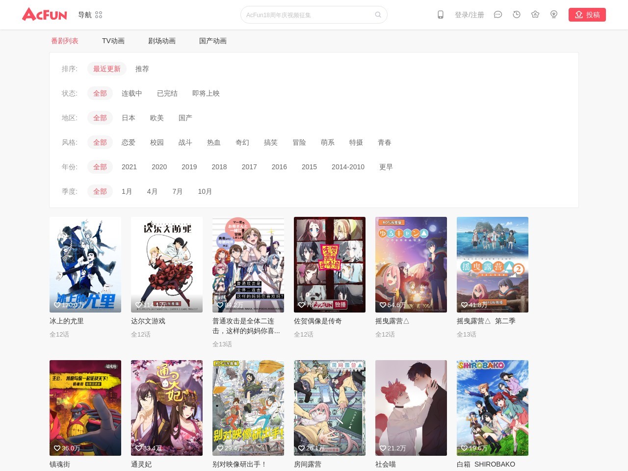Click 登录/注册 link
This screenshot has width=628, height=471.
point(470,15)
